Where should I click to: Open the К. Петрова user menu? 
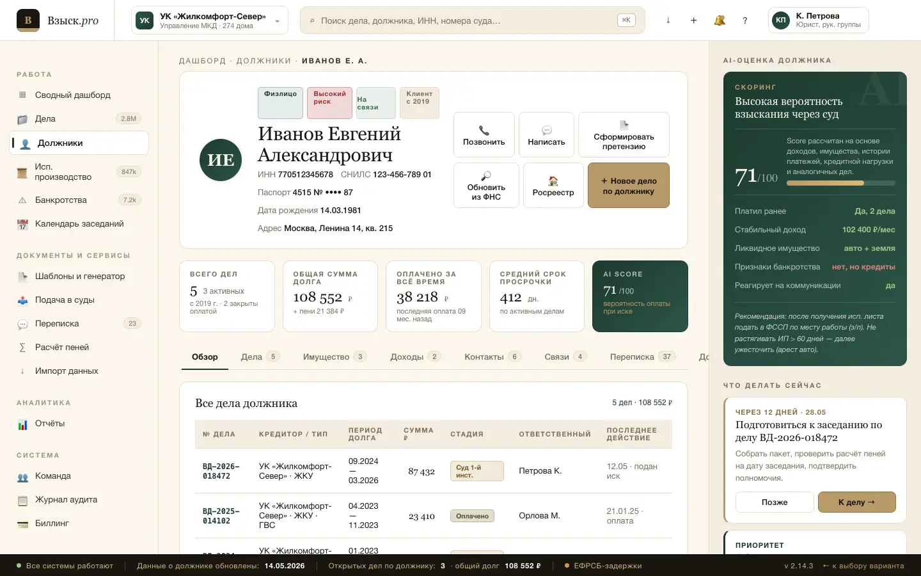(818, 20)
